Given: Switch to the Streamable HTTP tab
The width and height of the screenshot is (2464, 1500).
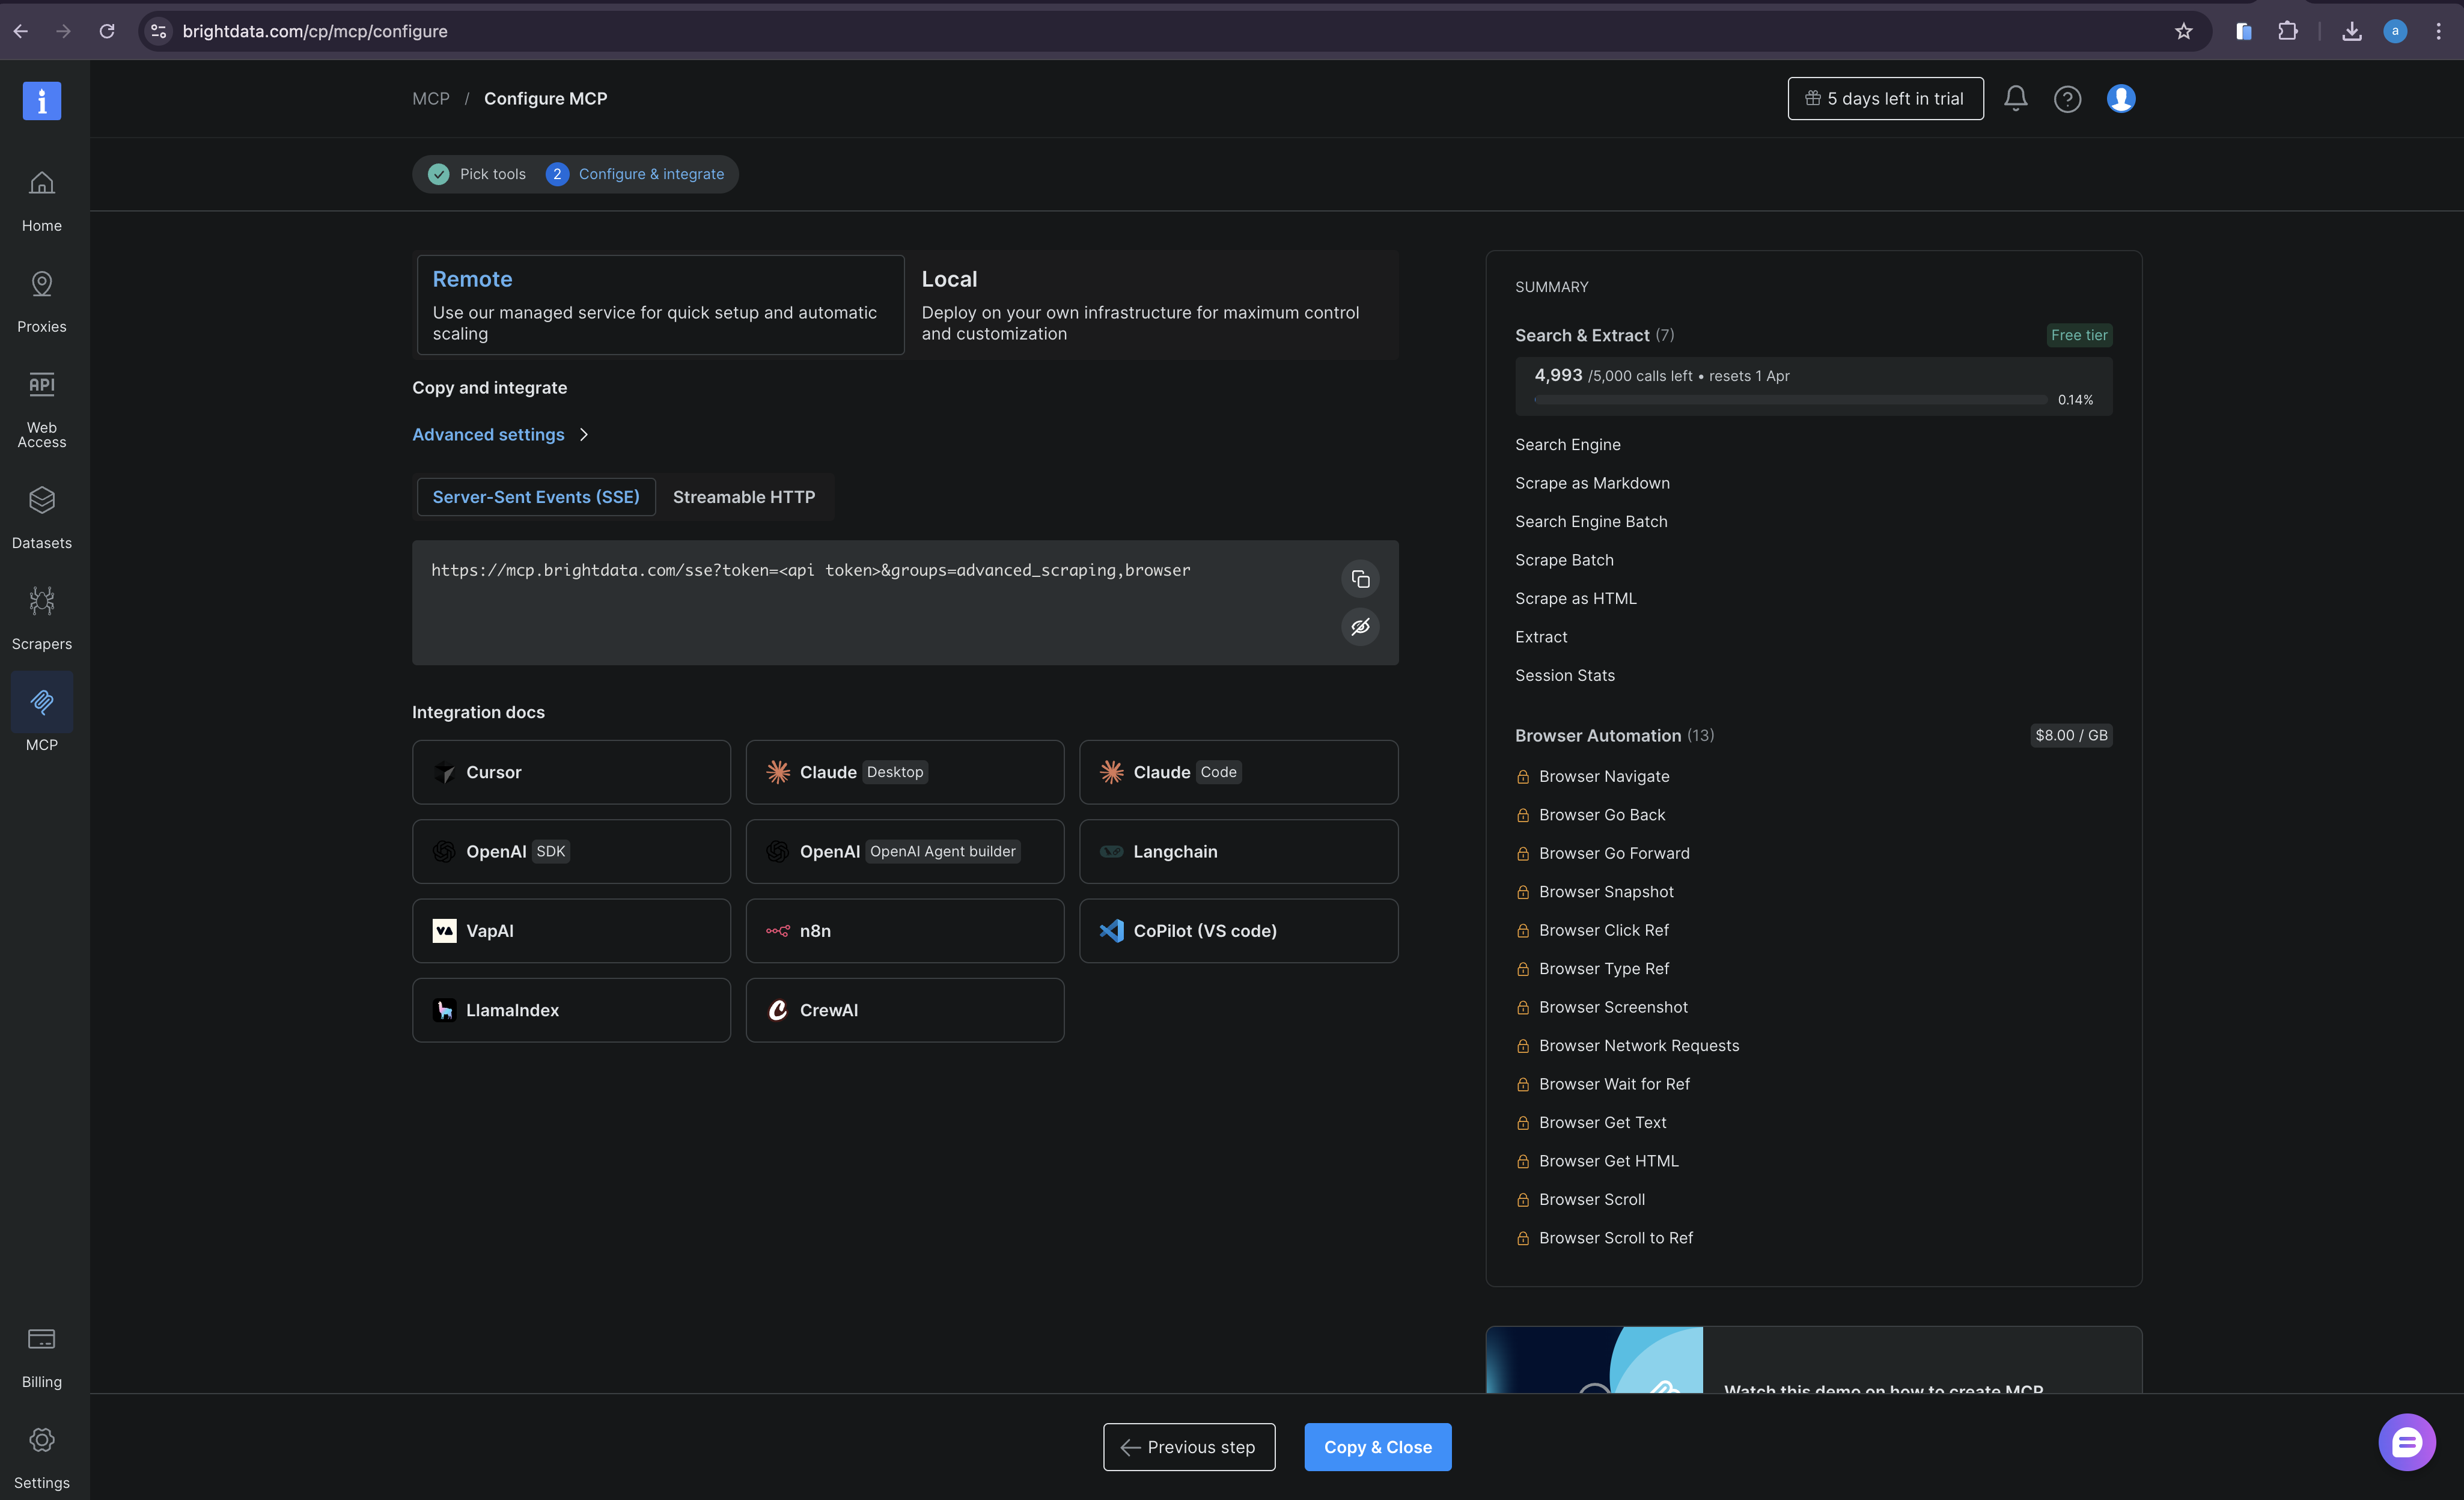Looking at the screenshot, I should pyautogui.click(x=743, y=496).
